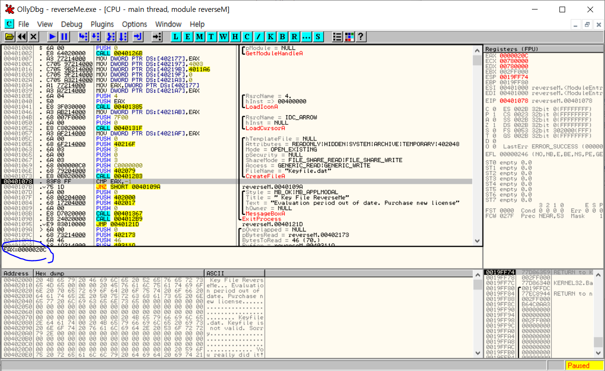
Task: Show Breakpoints window with B button
Action: (x=283, y=37)
